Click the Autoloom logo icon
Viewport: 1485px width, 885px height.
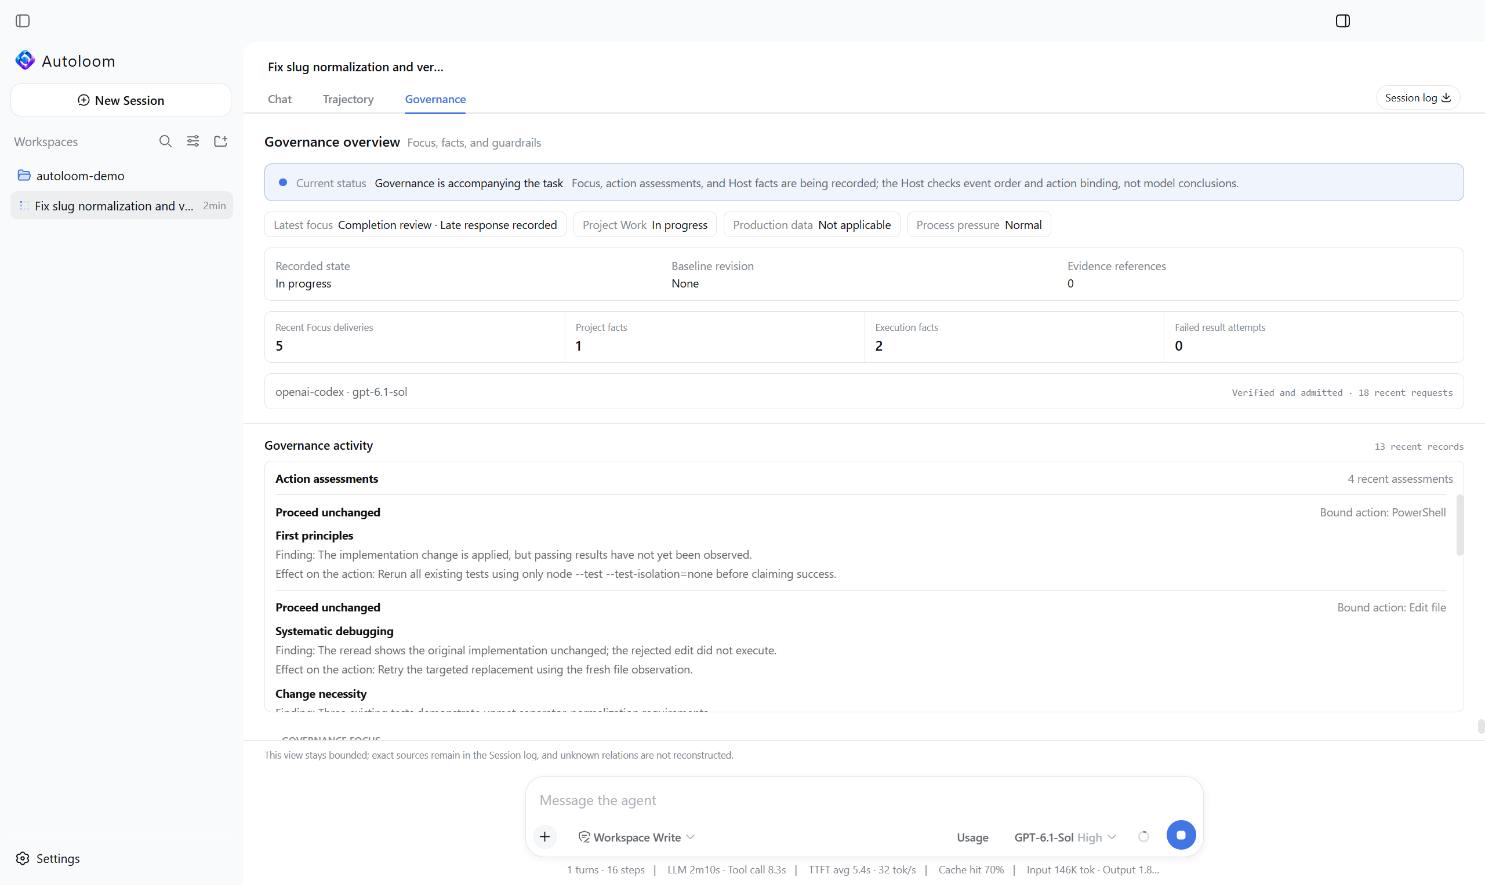[x=25, y=60]
